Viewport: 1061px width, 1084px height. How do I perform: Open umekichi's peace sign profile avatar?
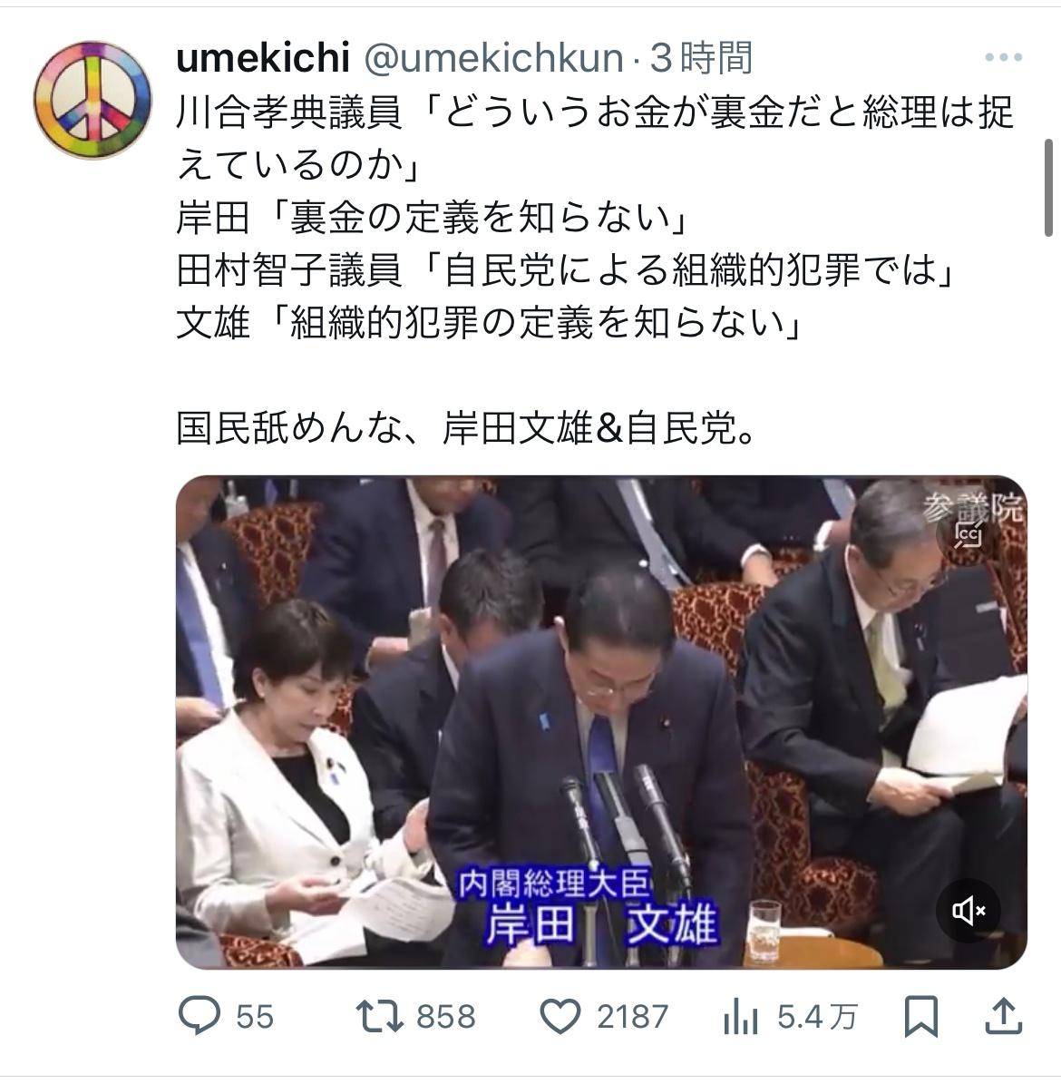[92, 100]
